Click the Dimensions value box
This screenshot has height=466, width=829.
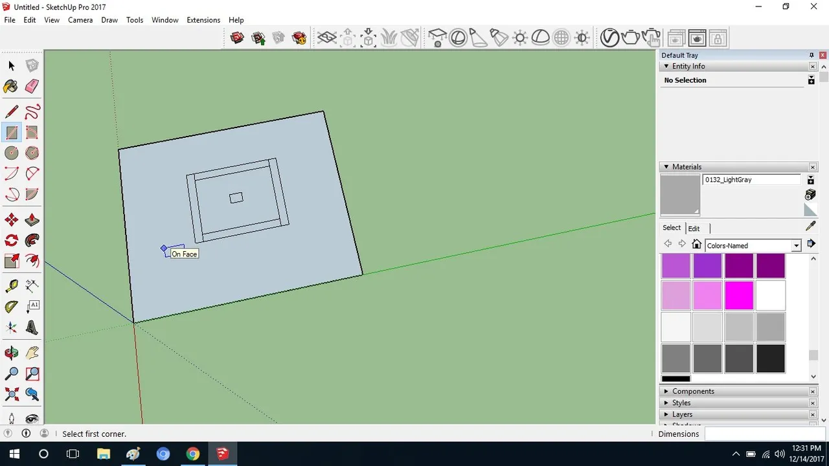click(x=764, y=434)
